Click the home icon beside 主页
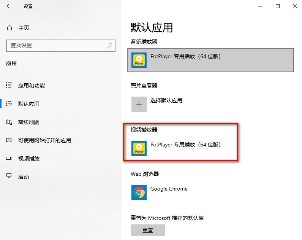Image resolution: width=302 pixels, height=240 pixels. (x=9, y=28)
